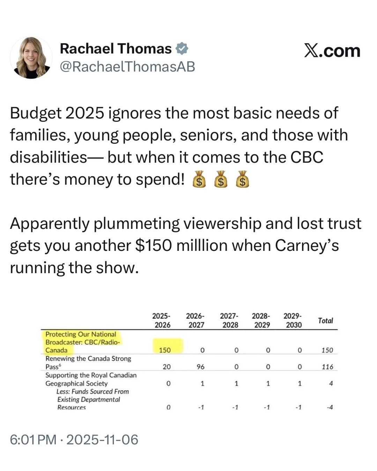The image size is (377, 471).
Task: Click the "Apparently plummeting viewership" paragraph
Action: 185,245
